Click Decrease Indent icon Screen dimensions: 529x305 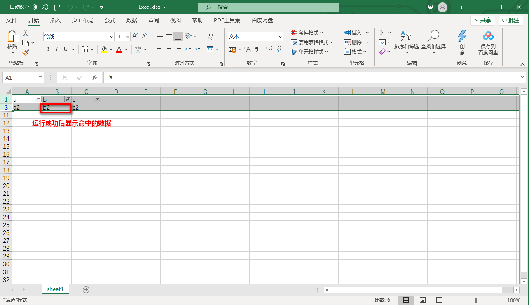188,49
